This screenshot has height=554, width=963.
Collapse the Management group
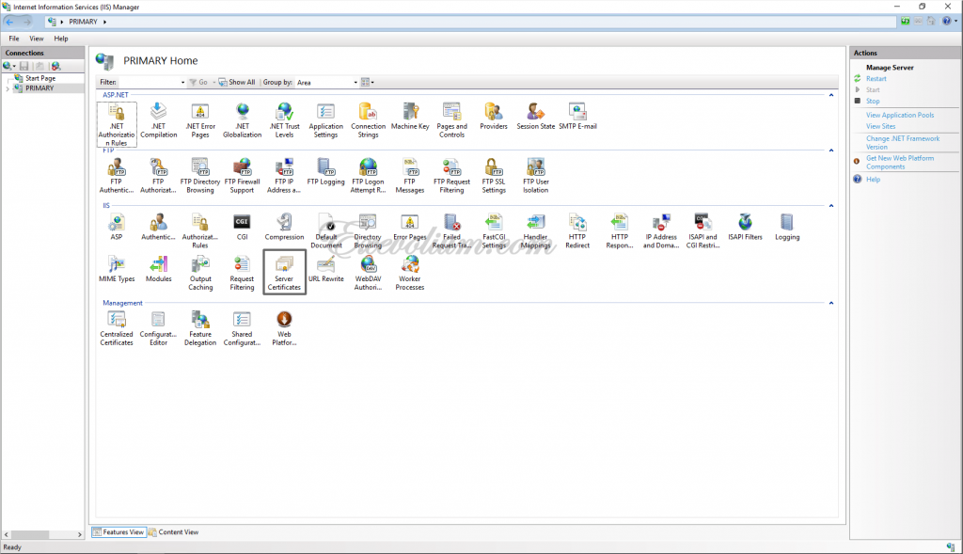[831, 303]
